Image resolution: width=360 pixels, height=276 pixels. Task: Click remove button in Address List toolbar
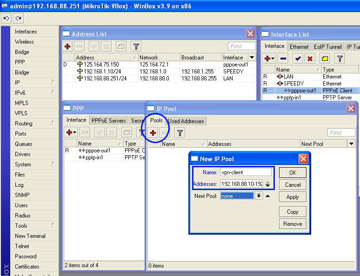click(x=80, y=46)
